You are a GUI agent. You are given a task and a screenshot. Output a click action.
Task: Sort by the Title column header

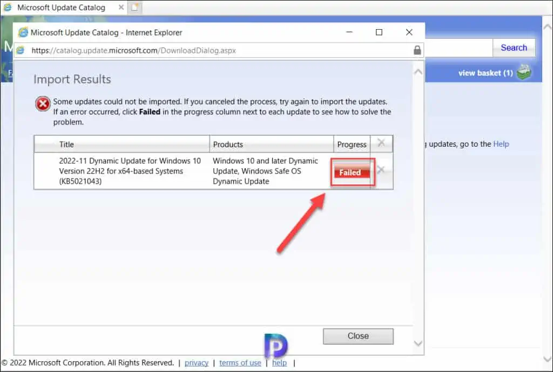point(122,144)
